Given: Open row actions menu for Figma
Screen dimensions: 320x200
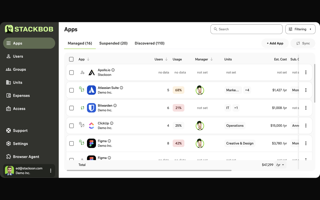Looking at the screenshot, I should click(x=306, y=143).
